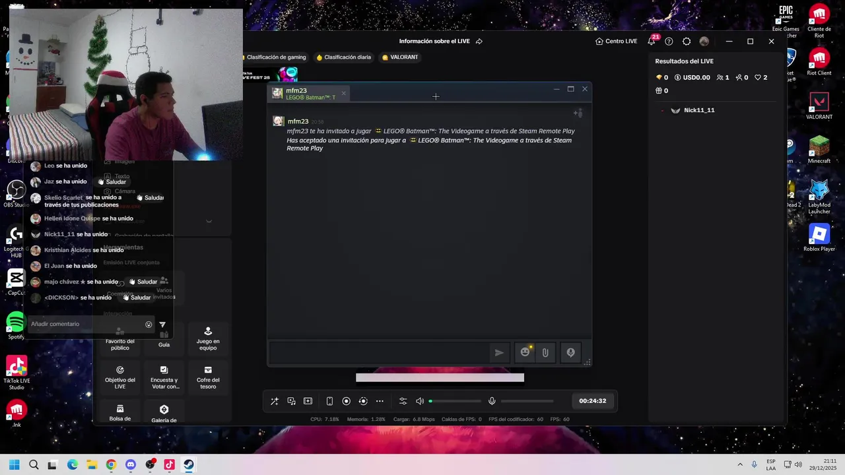Viewport: 845px width, 475px height.
Task: Send message in Steam chat
Action: coord(499,352)
